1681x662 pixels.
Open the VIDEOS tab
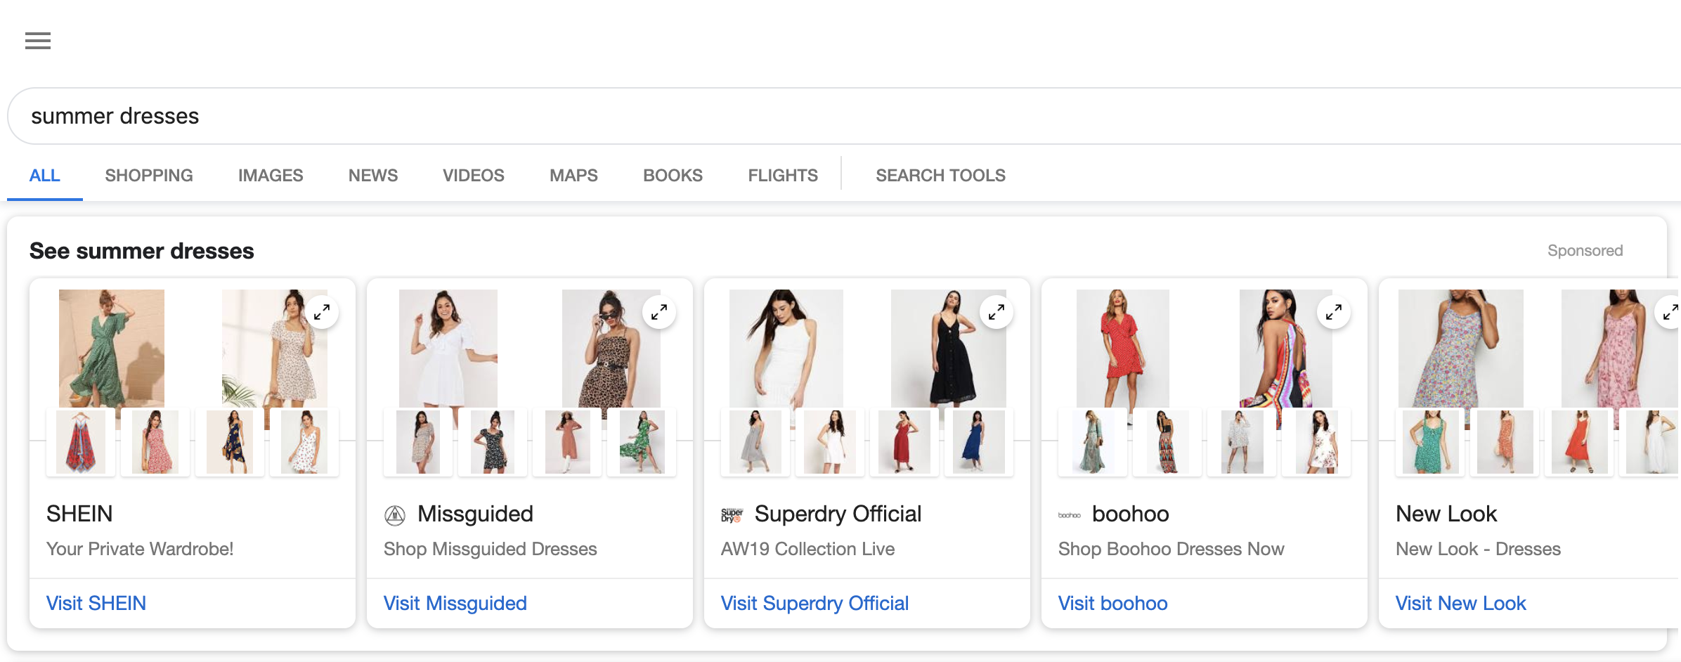click(474, 175)
